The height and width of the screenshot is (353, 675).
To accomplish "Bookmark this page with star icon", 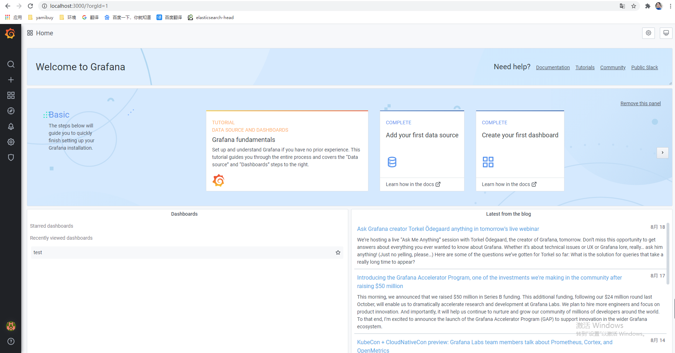I will 634,6.
